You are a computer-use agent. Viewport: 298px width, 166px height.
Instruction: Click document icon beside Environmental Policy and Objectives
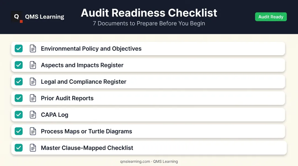33,48
